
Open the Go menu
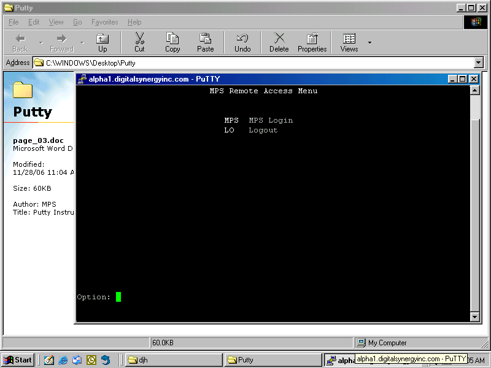tap(77, 22)
